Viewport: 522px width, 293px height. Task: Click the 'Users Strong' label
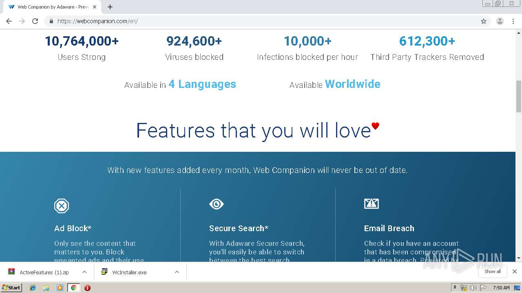point(82,57)
